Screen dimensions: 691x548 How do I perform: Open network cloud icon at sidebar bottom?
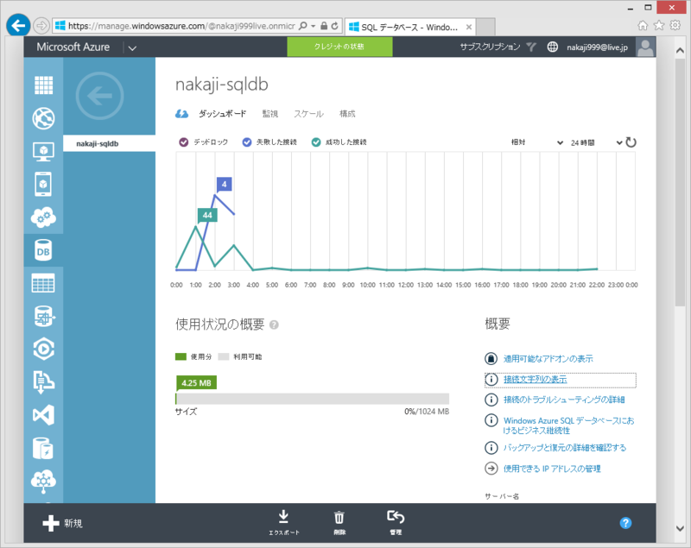pos(44,481)
